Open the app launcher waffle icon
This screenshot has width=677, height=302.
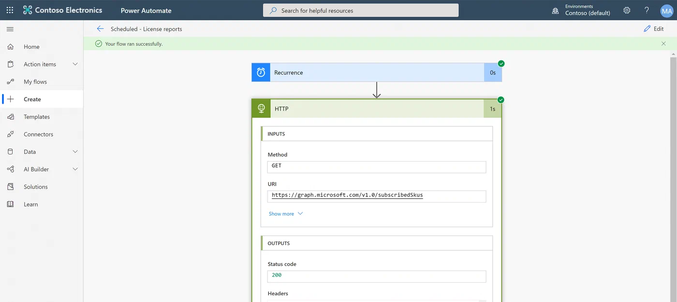pyautogui.click(x=10, y=10)
